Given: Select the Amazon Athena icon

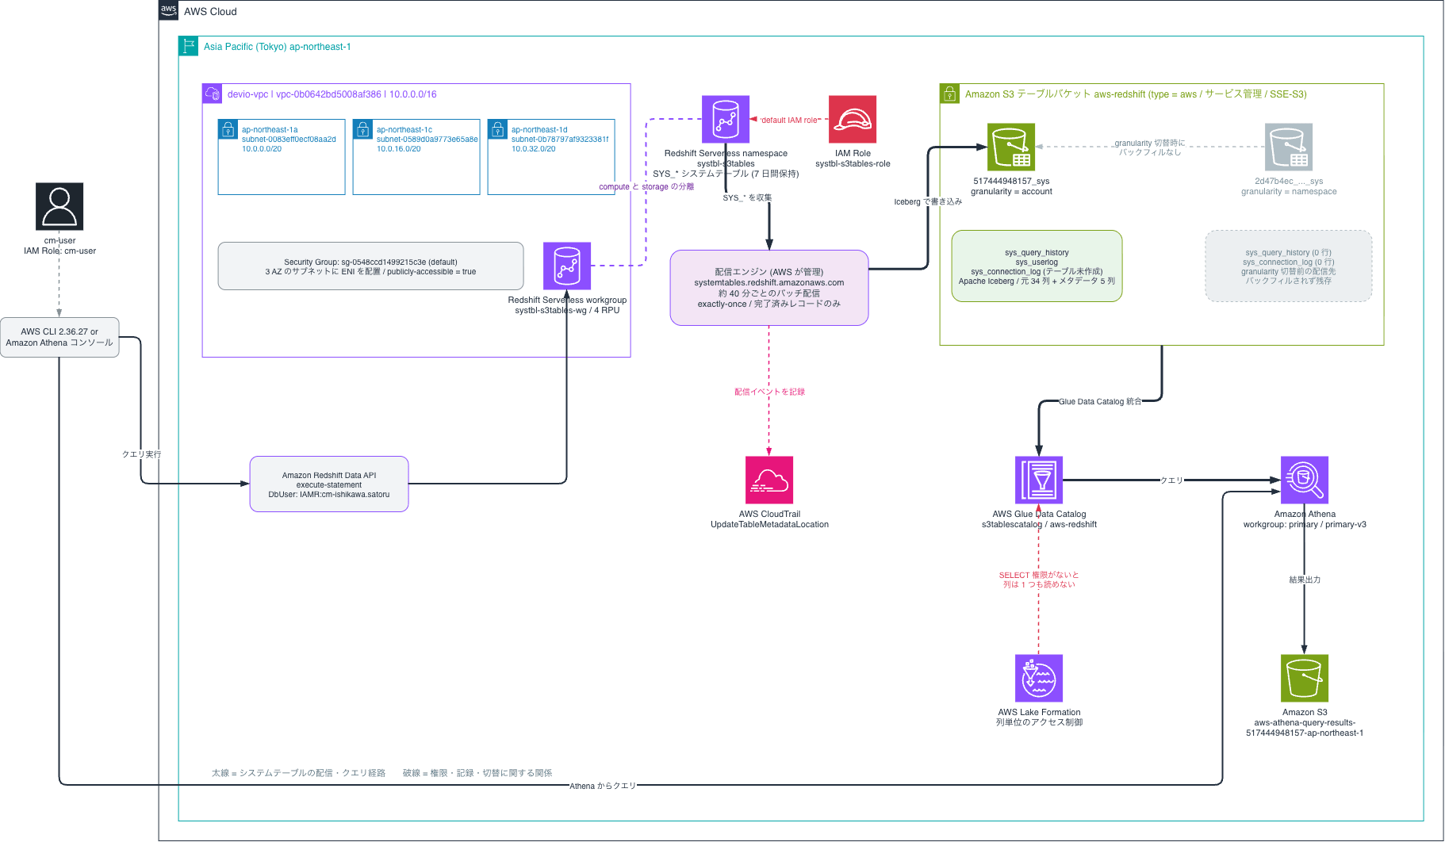Looking at the screenshot, I should click(1305, 480).
